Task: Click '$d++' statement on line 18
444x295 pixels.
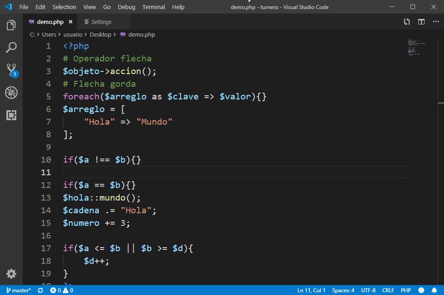Action: click(x=96, y=261)
